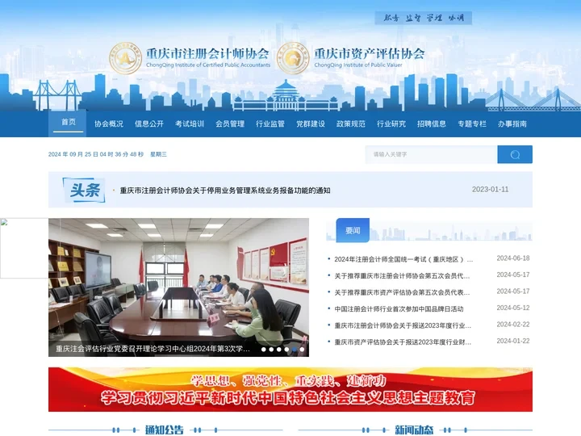Select the fourth carousel dot indicator
The image size is (581, 436).
pyautogui.click(x=286, y=350)
